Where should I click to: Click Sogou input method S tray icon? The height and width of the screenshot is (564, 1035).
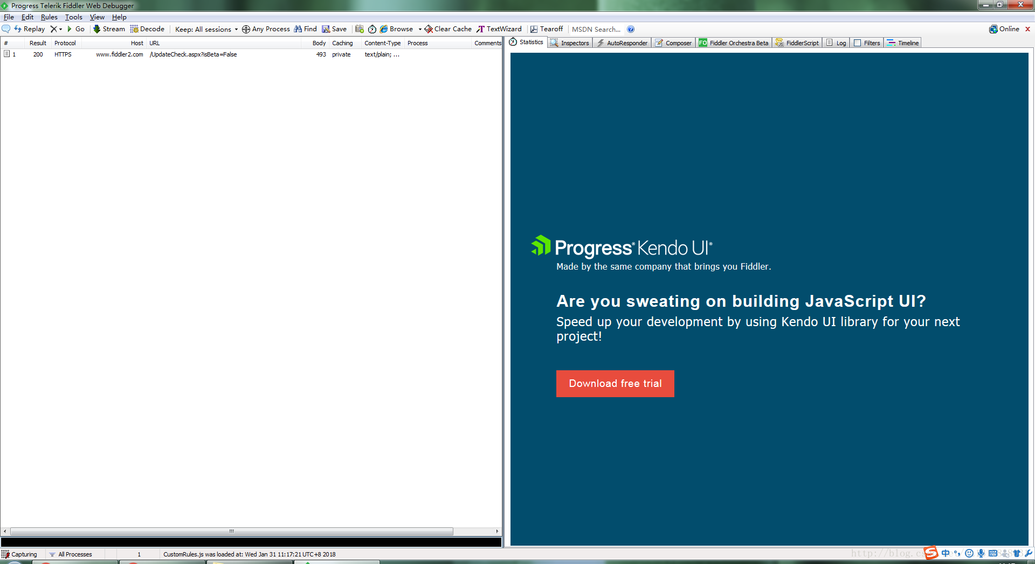[x=931, y=553]
